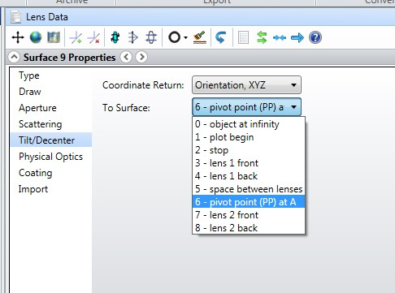Click the 'Coordinate Return:' label

[143, 85]
